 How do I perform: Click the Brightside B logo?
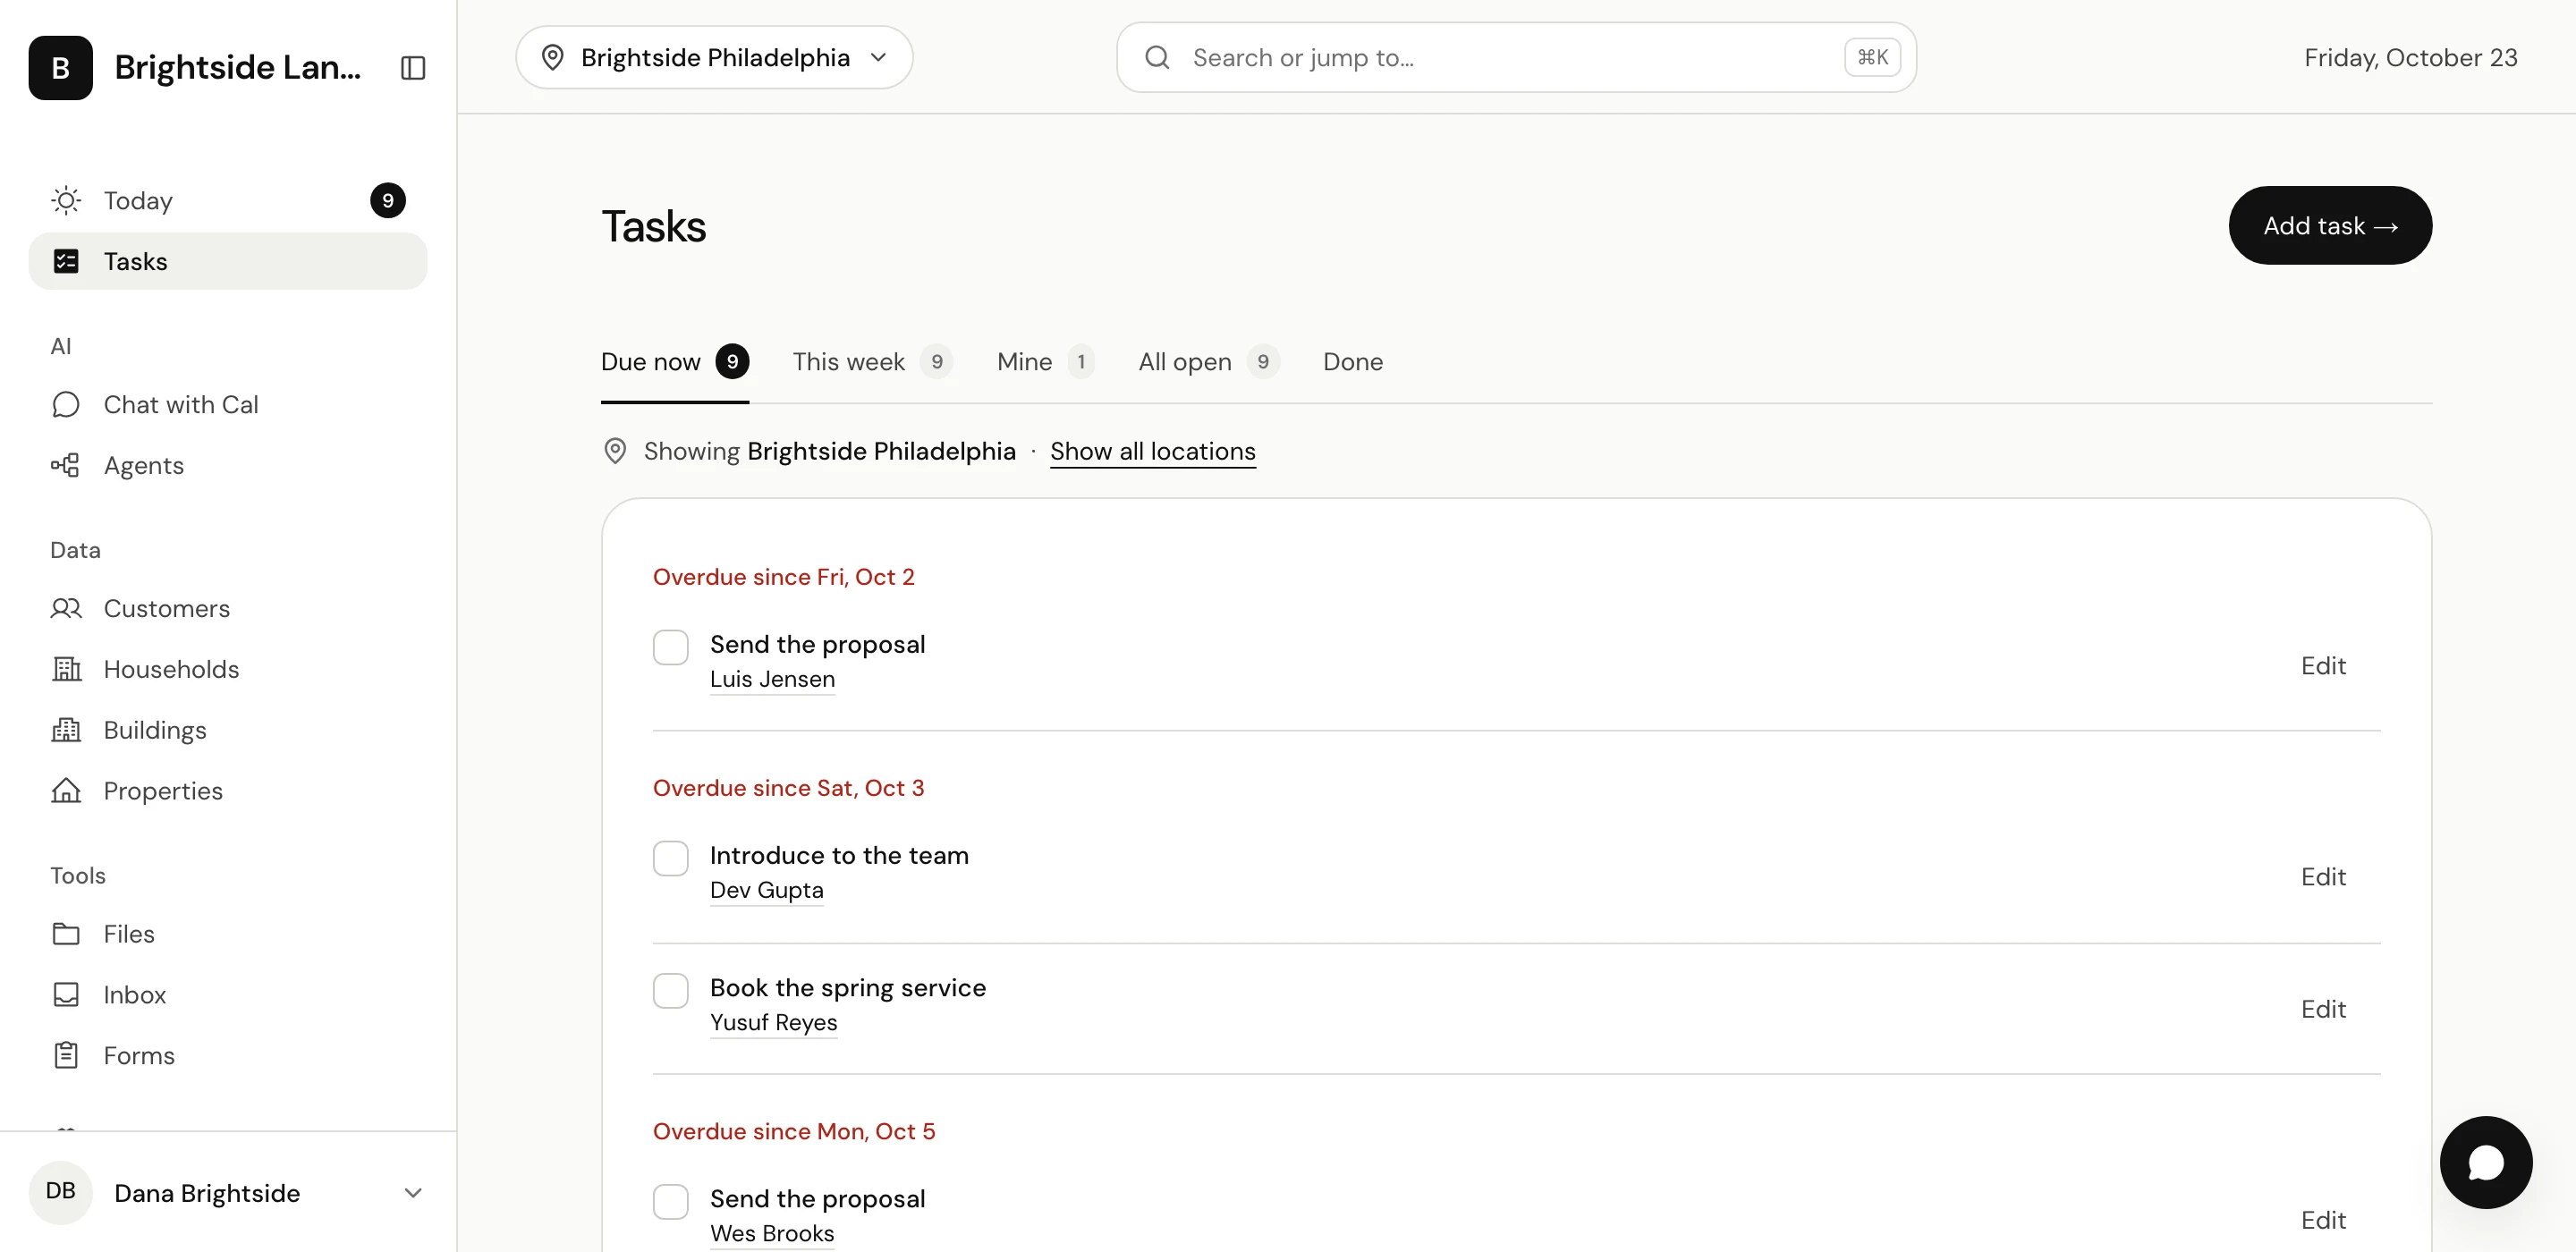(x=60, y=67)
